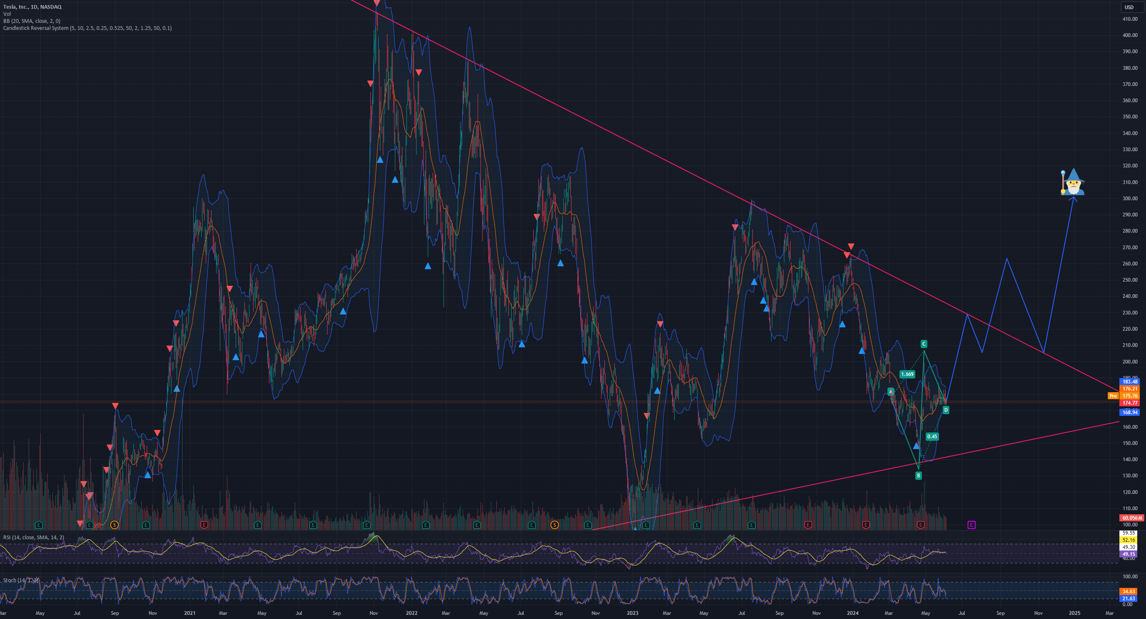Select the pattern point C label
The height and width of the screenshot is (619, 1146).
coord(924,344)
